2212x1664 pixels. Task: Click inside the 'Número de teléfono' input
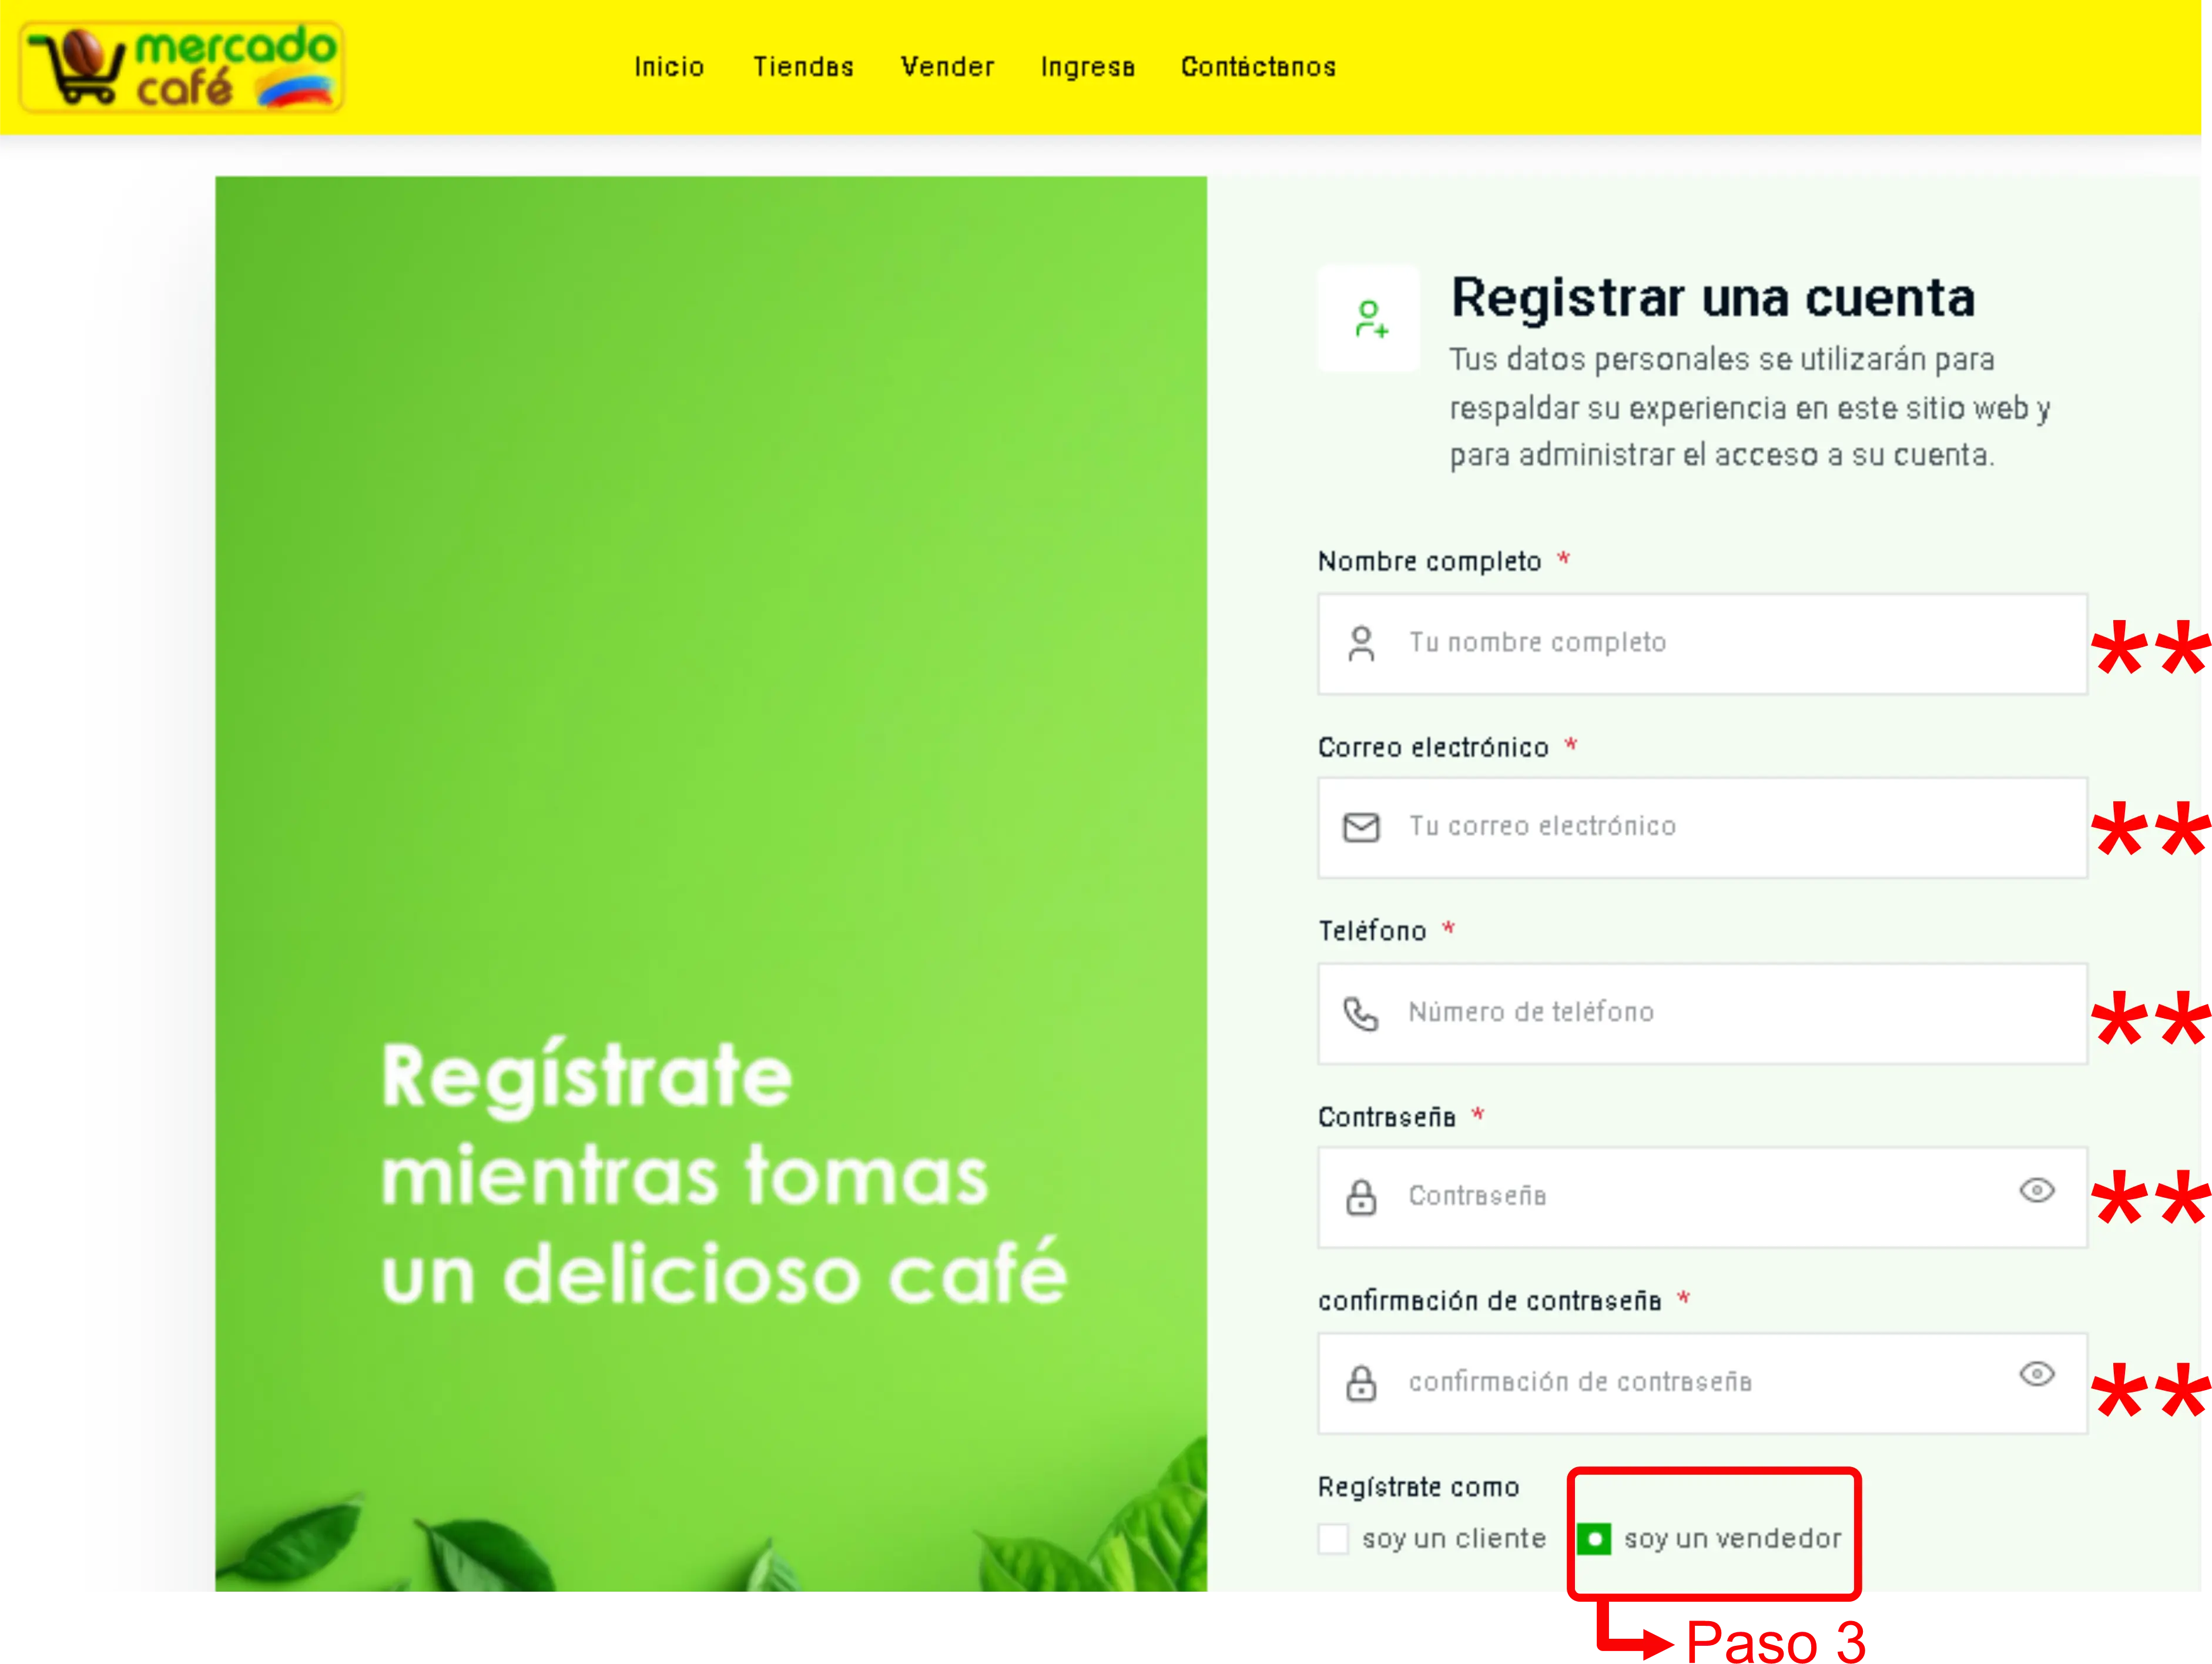[x=1700, y=1013]
